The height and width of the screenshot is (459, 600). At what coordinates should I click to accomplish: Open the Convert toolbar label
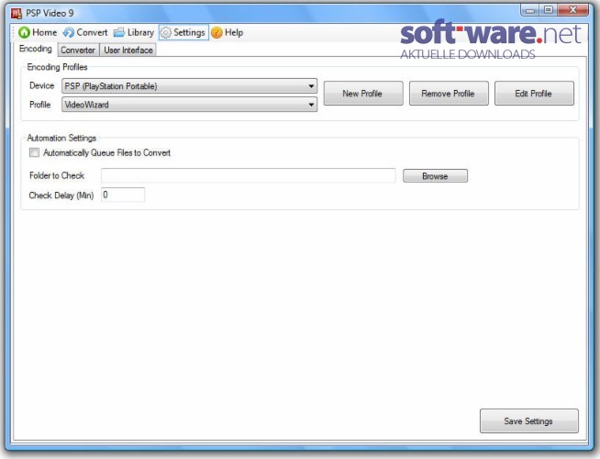click(92, 32)
